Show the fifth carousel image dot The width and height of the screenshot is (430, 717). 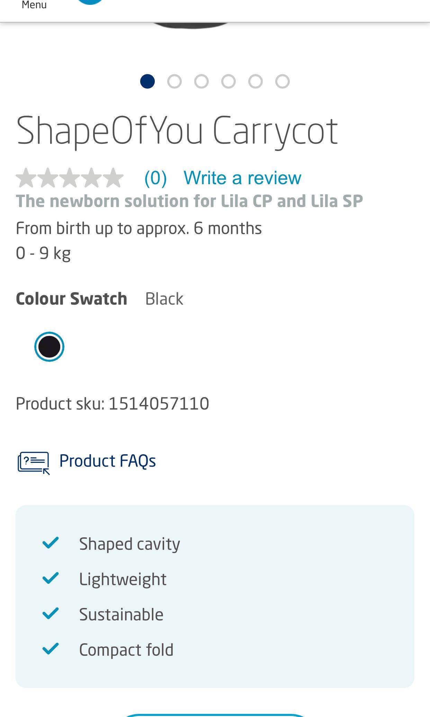[x=256, y=82]
